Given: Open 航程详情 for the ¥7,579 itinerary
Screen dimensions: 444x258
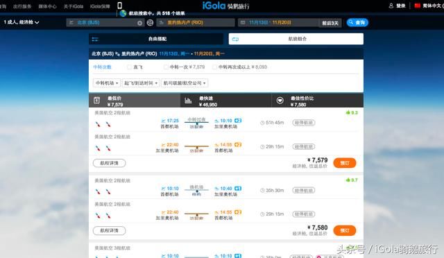Looking at the screenshot, I should click(110, 163).
